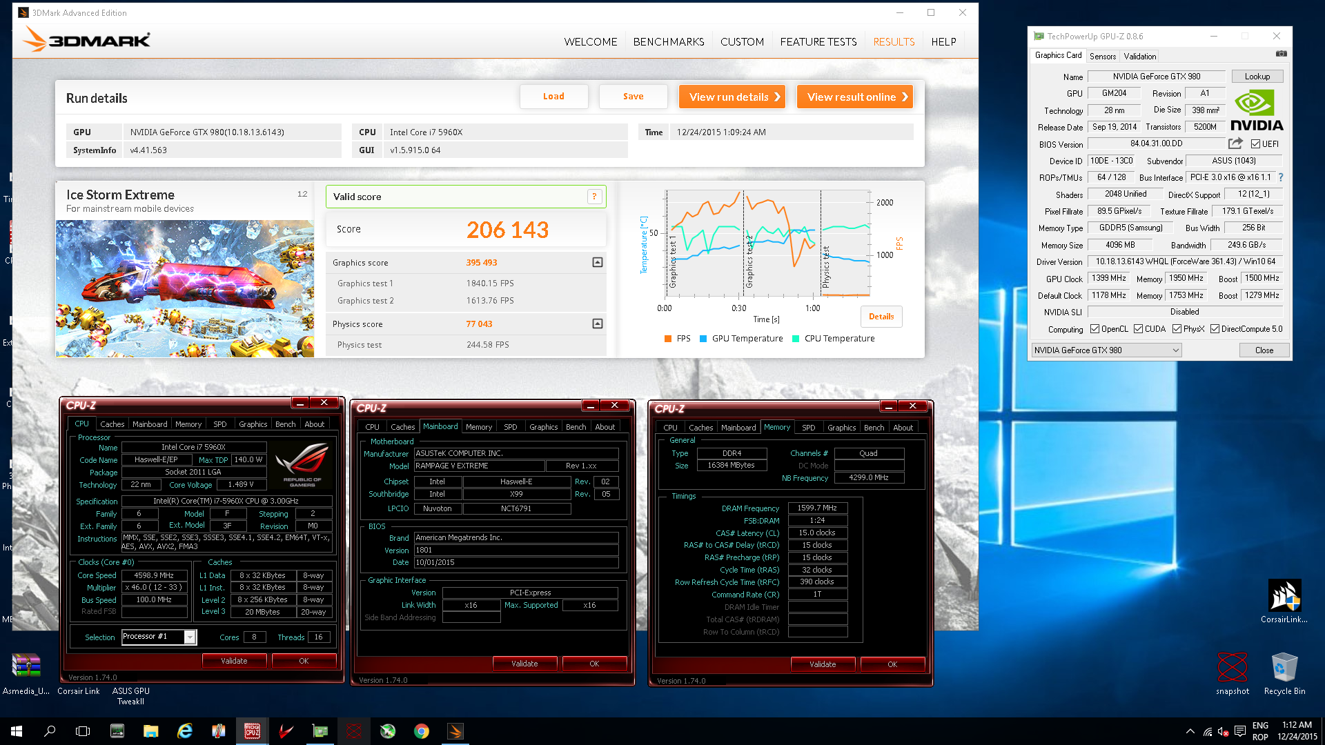Open SPD tab in middle CPU-Z window
This screenshot has width=1325, height=745.
click(x=510, y=427)
